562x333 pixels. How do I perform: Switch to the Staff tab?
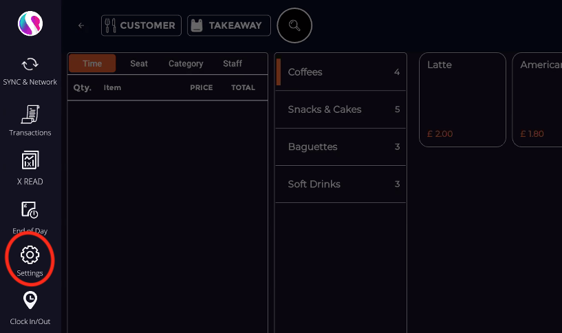(x=233, y=63)
